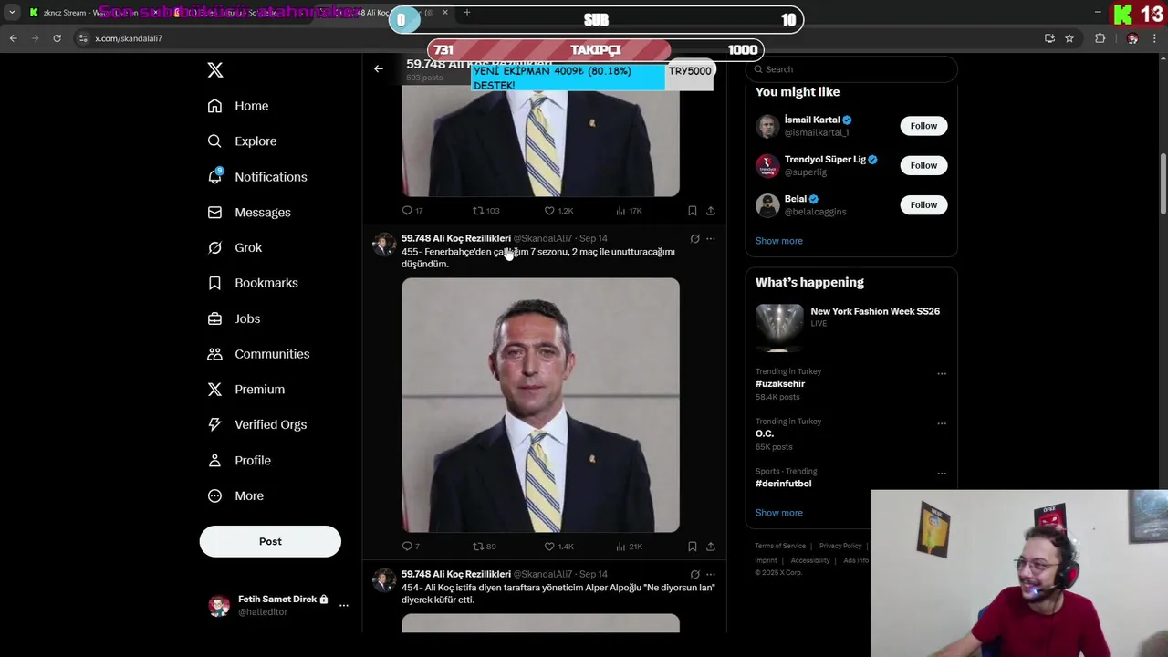The width and height of the screenshot is (1168, 657).
Task: Click Show more under You might like
Action: click(x=778, y=241)
